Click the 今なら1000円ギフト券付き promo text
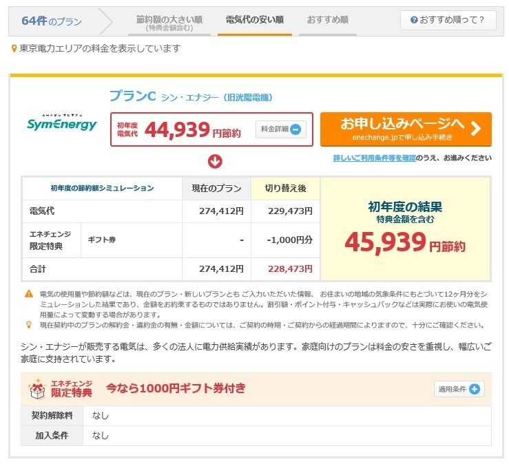 [x=176, y=388]
